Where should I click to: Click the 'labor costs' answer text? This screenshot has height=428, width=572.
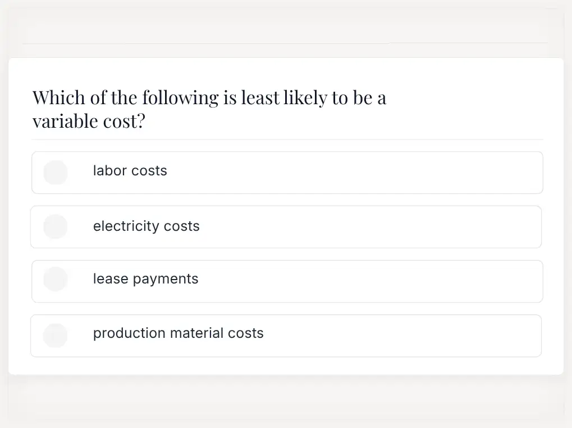point(130,171)
